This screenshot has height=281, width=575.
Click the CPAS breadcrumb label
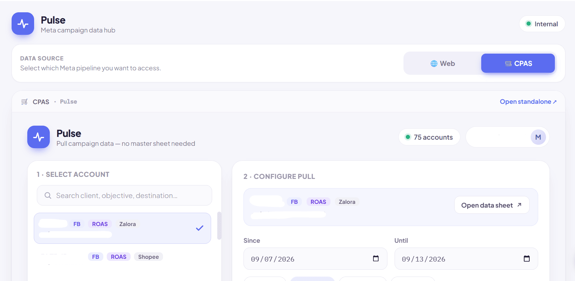[41, 102]
